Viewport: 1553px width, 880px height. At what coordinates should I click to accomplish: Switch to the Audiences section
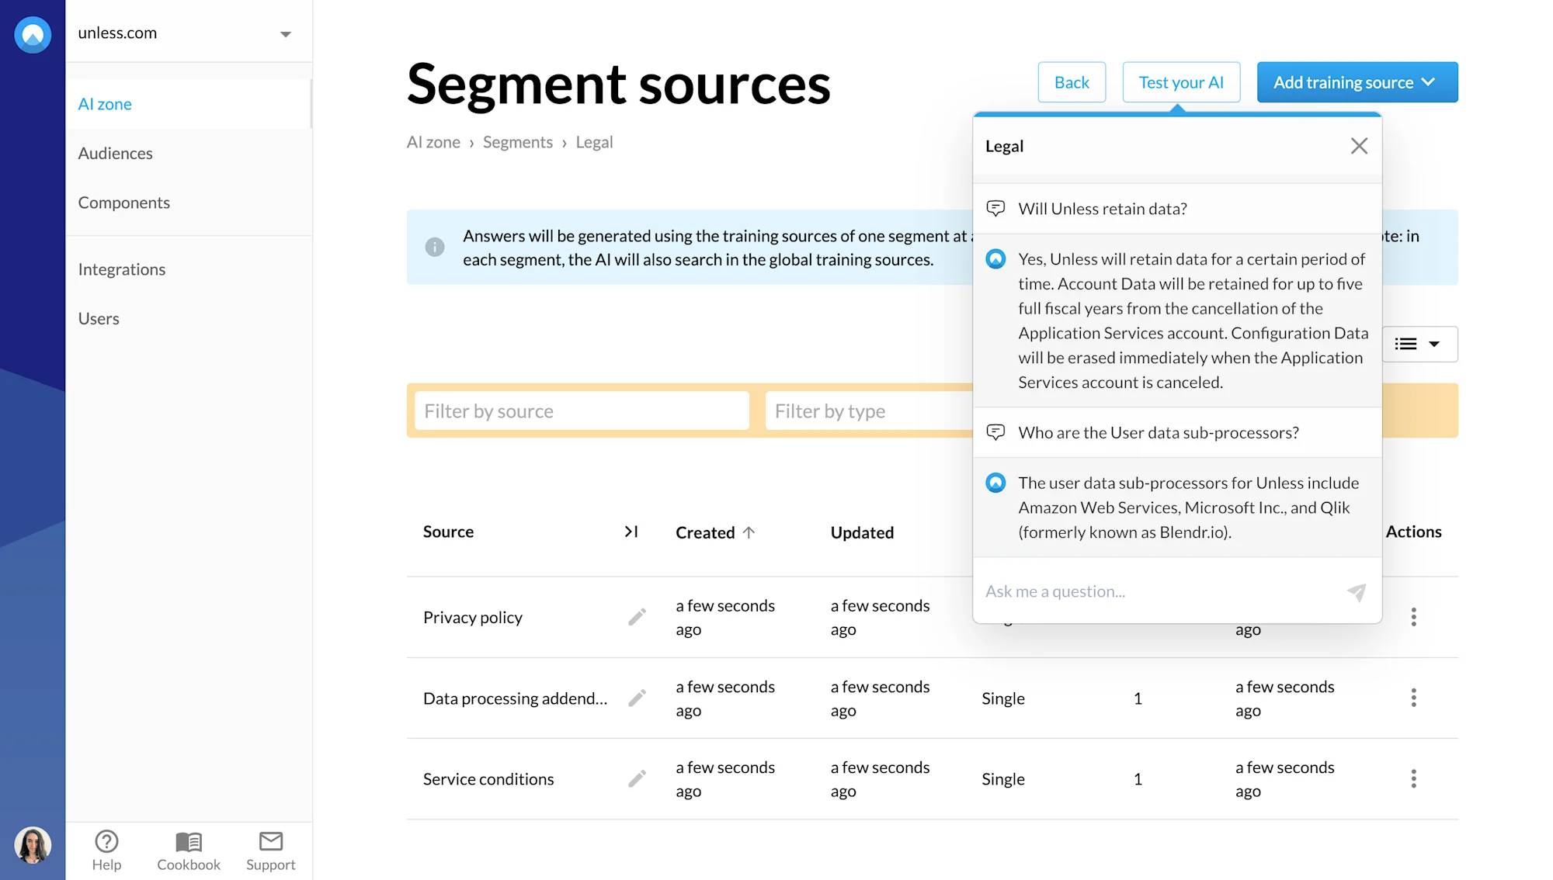click(115, 153)
